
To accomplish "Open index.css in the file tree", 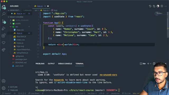I will point(21,40).
